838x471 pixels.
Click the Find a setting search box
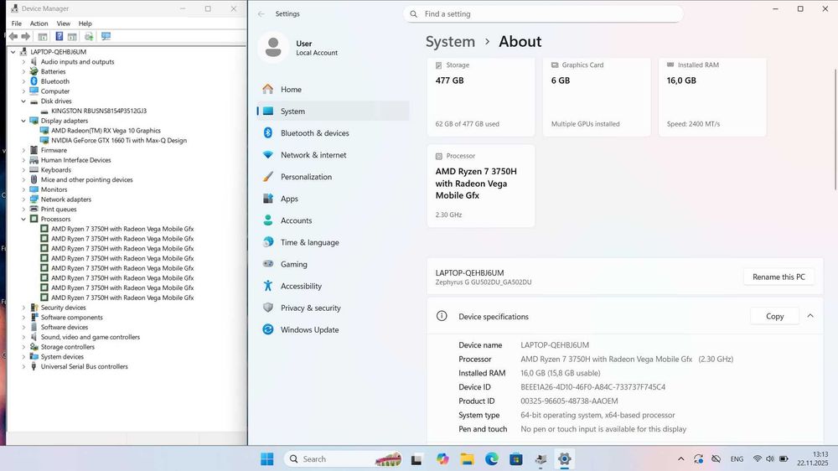543,14
